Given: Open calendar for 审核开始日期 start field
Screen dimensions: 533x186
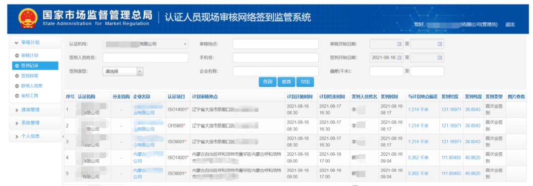Looking at the screenshot, I should (399, 44).
